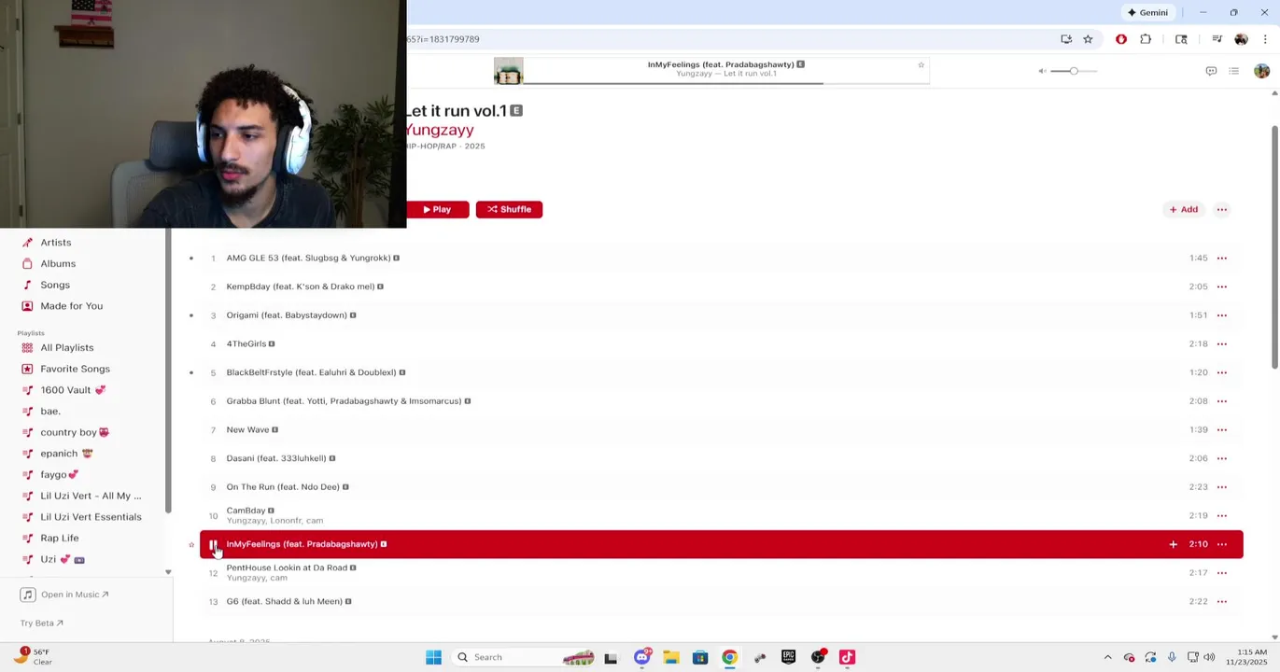Open Chrome three-dot menu
Viewport: 1280px width, 672px height.
(x=1265, y=39)
